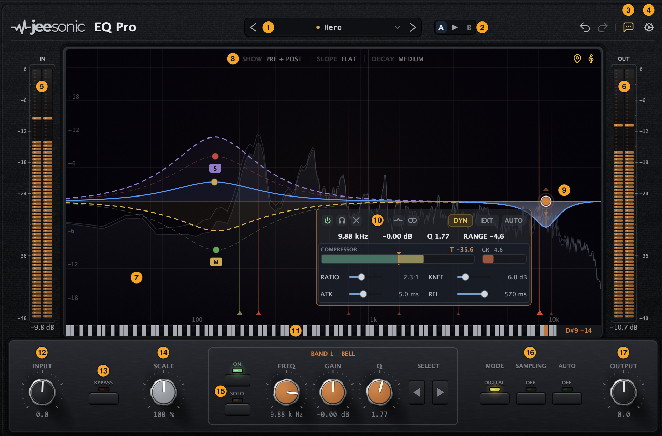This screenshot has width=662, height=436.
Task: Select the red band node
Action: pos(215,156)
